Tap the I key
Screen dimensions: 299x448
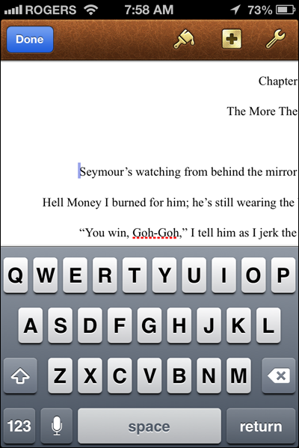click(224, 275)
